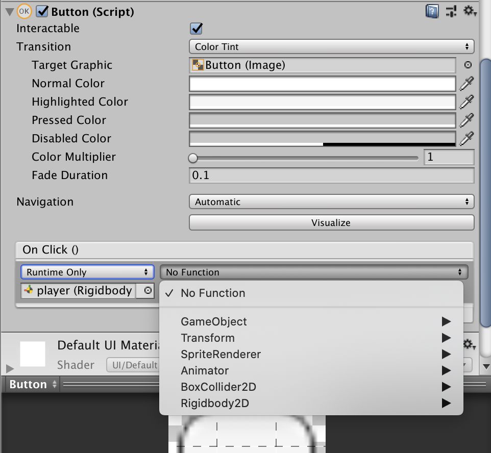Open the Button component help reference
Screen dimensions: 491x453
click(x=431, y=11)
